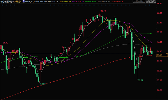Click the orange price alert arrow marker

pyautogui.click(x=167, y=53)
